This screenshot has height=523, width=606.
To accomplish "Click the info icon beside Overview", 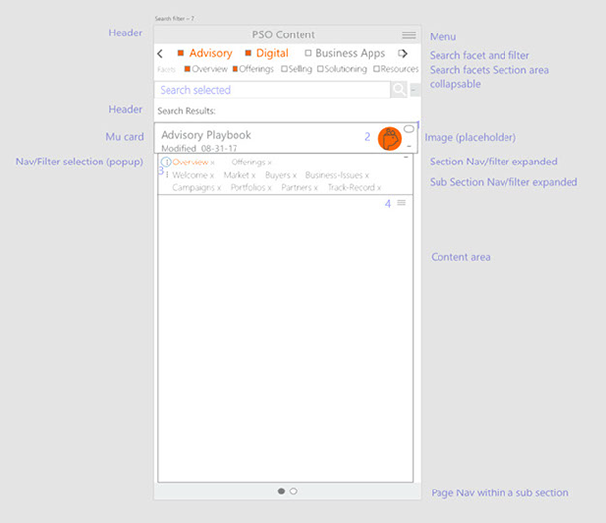I will point(166,162).
